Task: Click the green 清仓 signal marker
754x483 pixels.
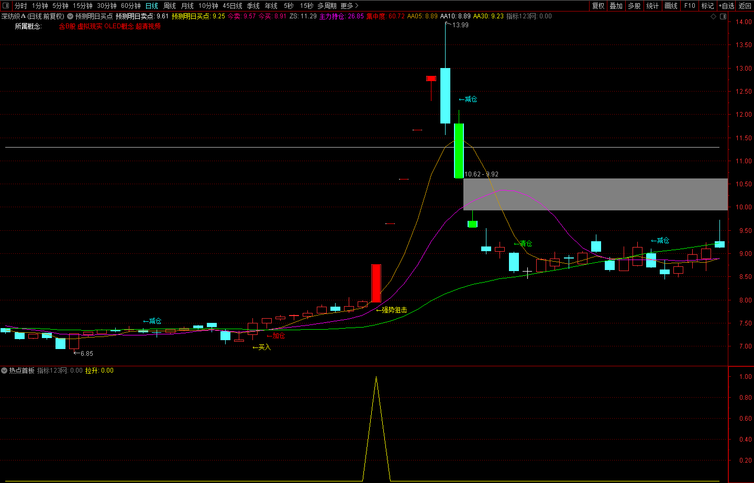Action: [x=525, y=244]
